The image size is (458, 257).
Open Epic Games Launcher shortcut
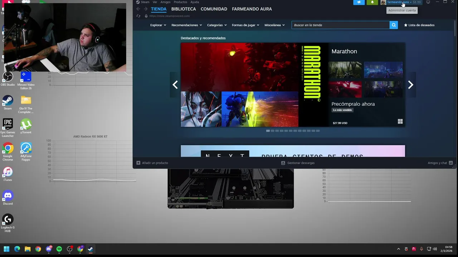8,128
